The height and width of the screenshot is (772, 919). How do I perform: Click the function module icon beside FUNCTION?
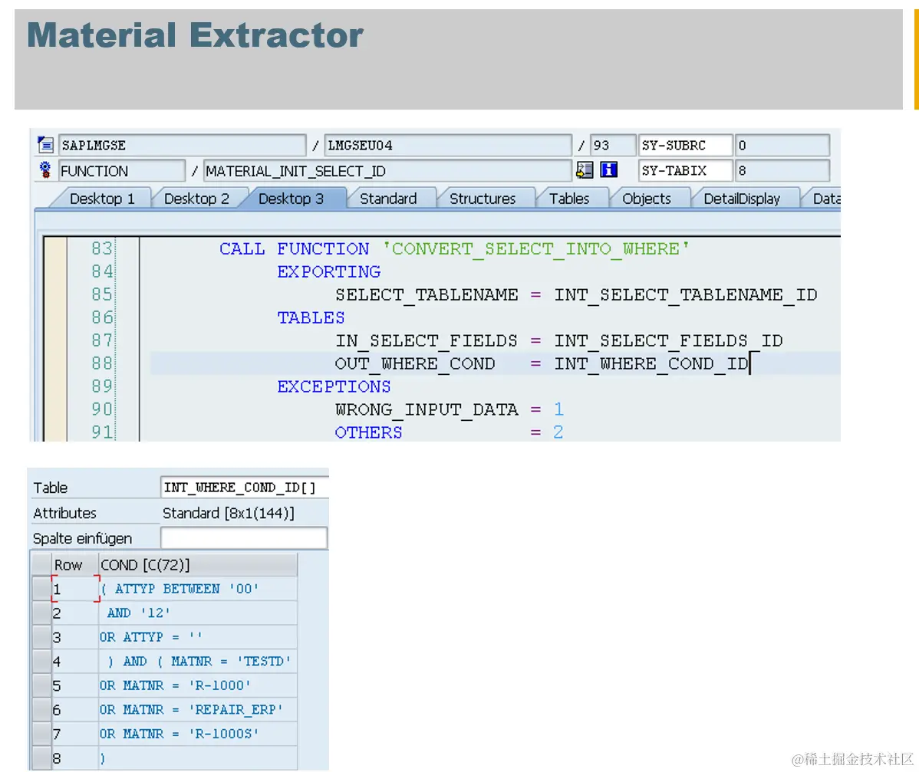[x=45, y=170]
